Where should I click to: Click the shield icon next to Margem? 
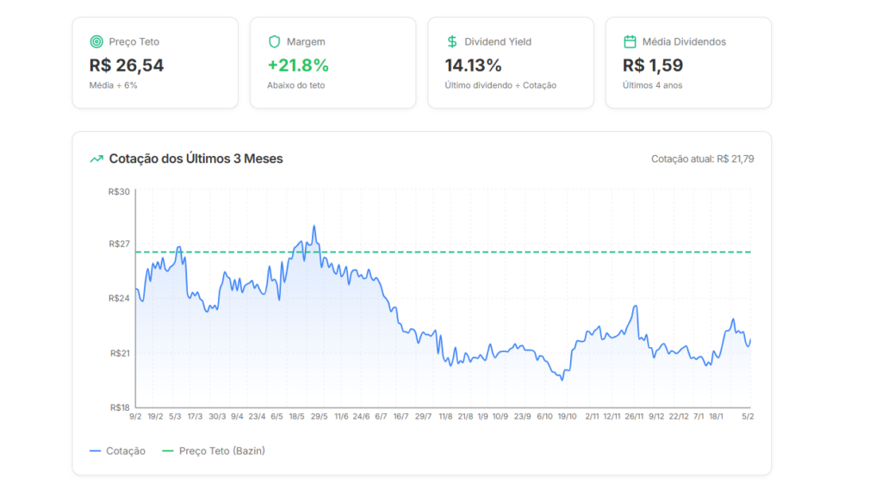coord(274,41)
